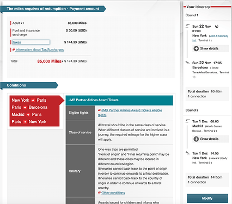This screenshot has width=232, height=204.
Task: Click the Itinerary row label
Action: 75,171
